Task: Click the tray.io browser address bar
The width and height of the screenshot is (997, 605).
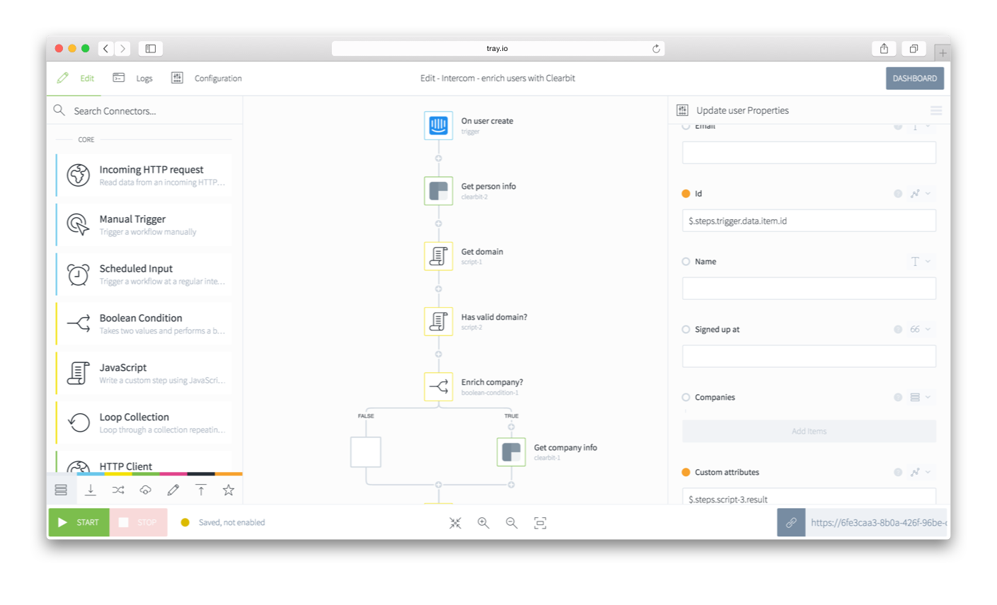Action: (497, 48)
